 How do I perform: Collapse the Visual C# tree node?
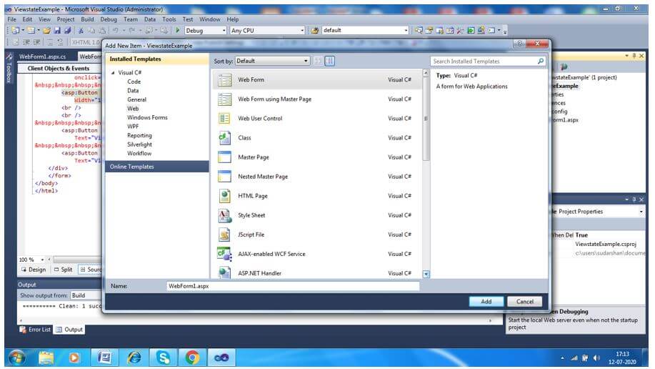[113, 73]
